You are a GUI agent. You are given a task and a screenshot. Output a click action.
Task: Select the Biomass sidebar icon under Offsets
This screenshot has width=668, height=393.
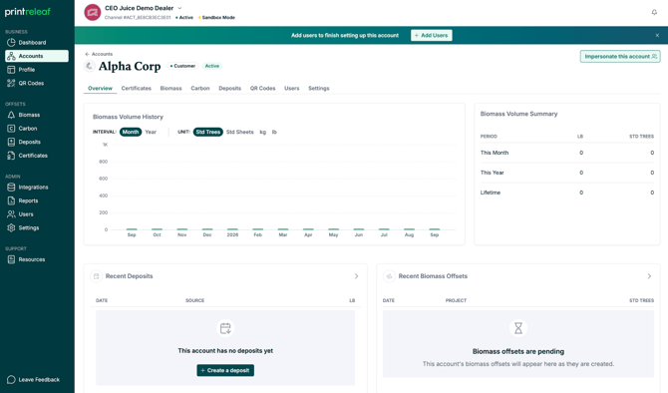tap(11, 115)
